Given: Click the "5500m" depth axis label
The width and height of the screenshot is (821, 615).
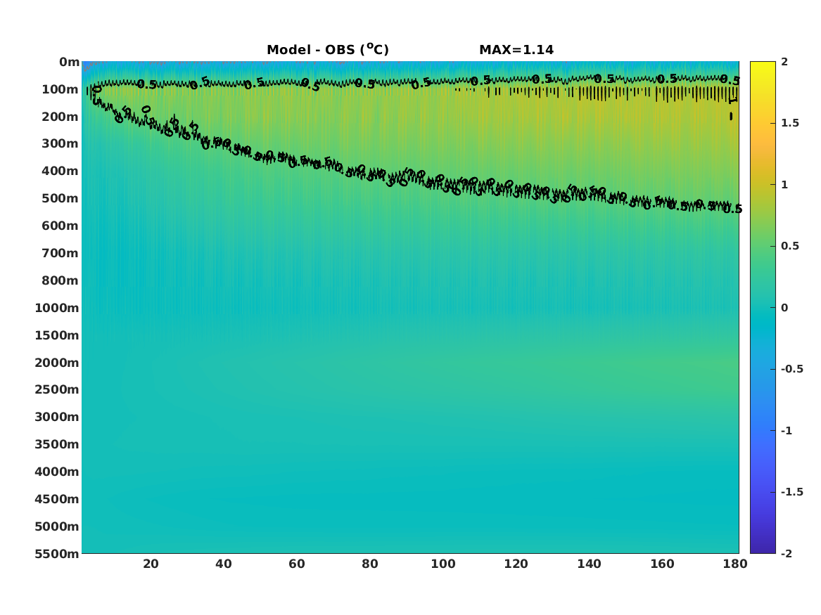Looking at the screenshot, I should [x=57, y=553].
